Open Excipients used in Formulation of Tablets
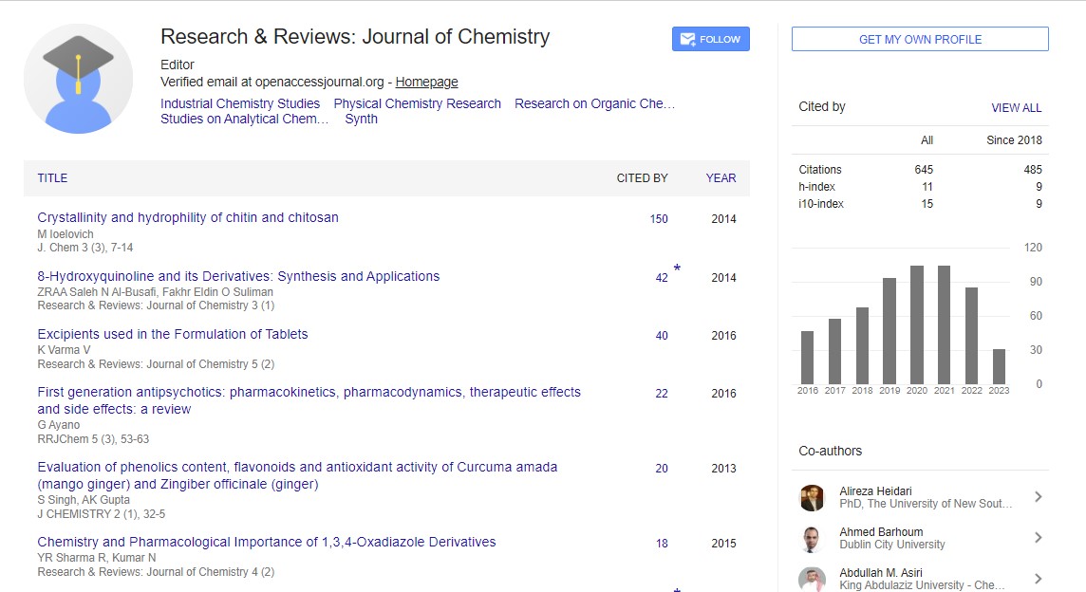The width and height of the screenshot is (1086, 592). (x=173, y=334)
